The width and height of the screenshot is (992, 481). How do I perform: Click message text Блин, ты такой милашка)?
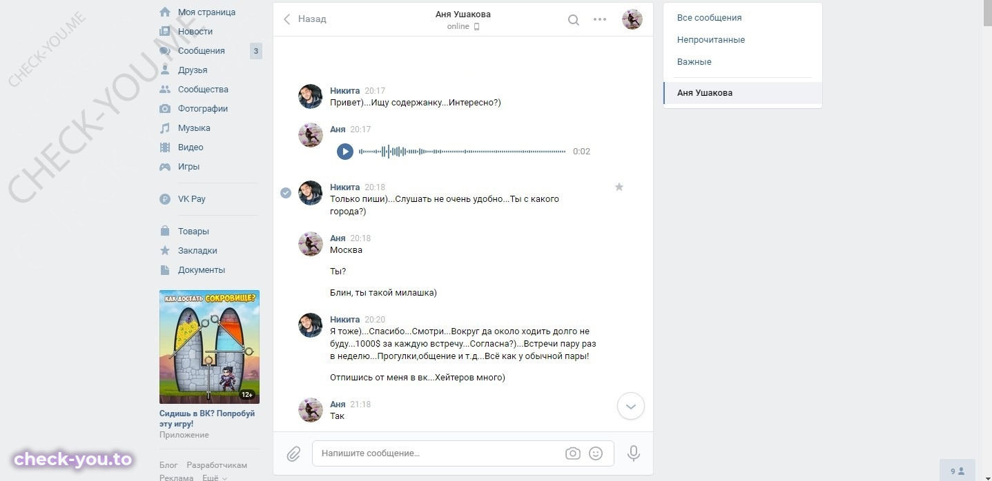[383, 292]
